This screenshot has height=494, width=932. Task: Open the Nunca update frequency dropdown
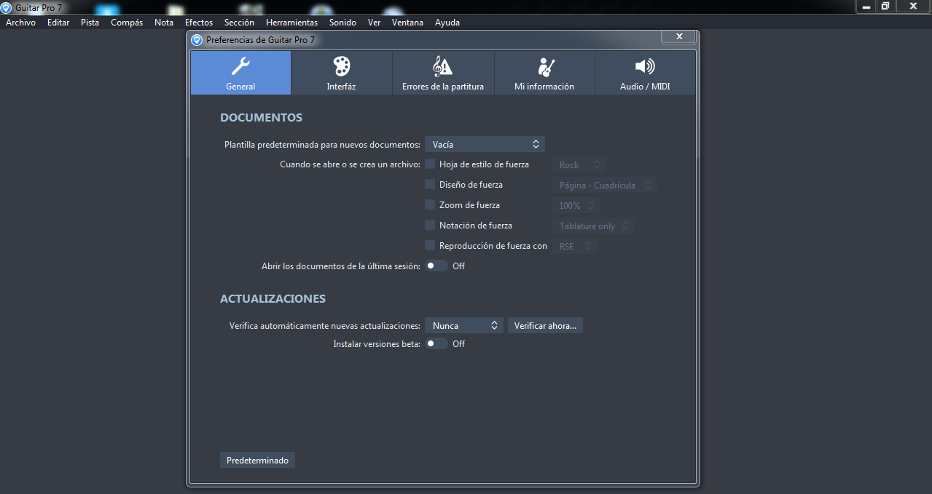coord(464,325)
